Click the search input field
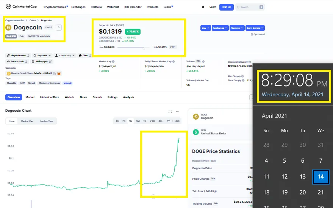This screenshot has height=208, width=333. tap(250, 7)
